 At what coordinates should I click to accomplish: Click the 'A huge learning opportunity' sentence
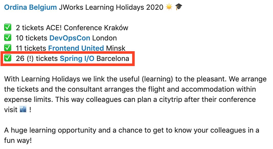(x=132, y=135)
